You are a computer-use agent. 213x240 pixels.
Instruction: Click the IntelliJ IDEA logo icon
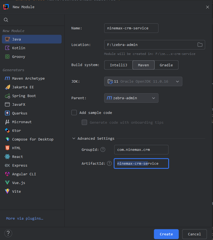[x=6, y=7]
